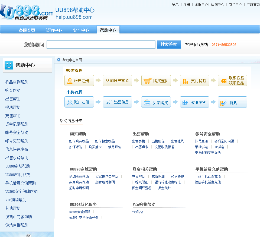The height and width of the screenshot is (237, 260).
Task: Click the 如何求购 link
Action: click(x=76, y=147)
